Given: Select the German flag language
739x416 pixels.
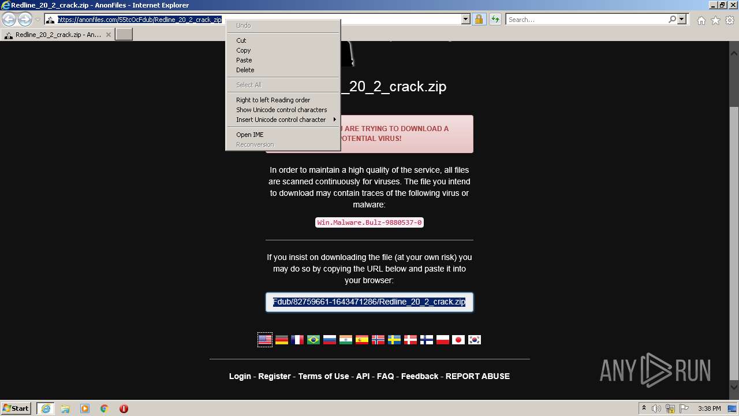Looking at the screenshot, I should tap(281, 340).
